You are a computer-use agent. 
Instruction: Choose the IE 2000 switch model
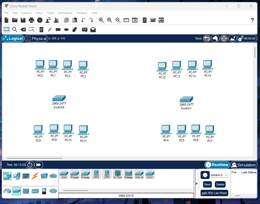117,174
